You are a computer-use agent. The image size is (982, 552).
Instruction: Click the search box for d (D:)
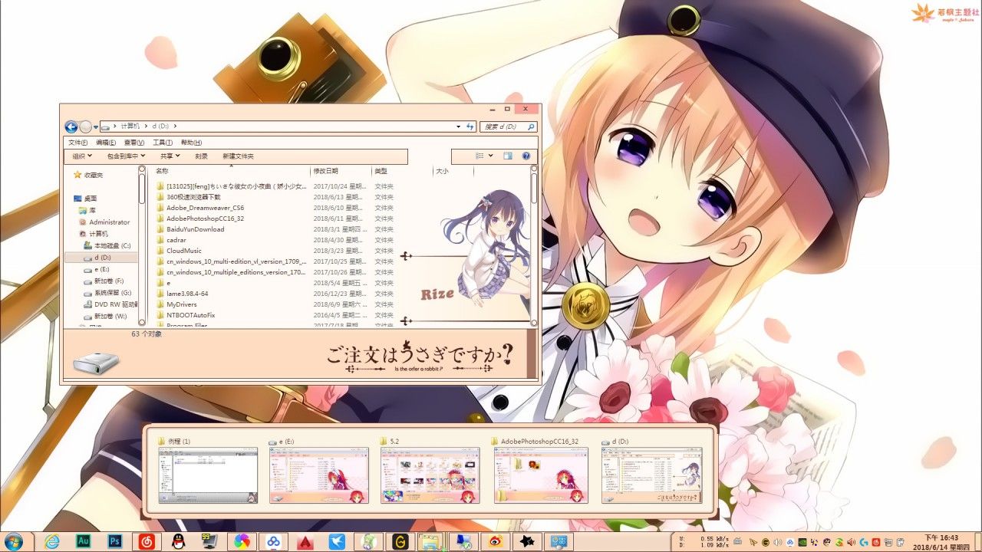[508, 127]
